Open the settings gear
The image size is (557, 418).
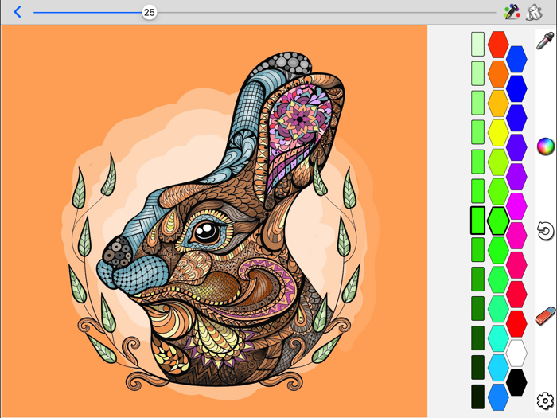click(x=545, y=400)
